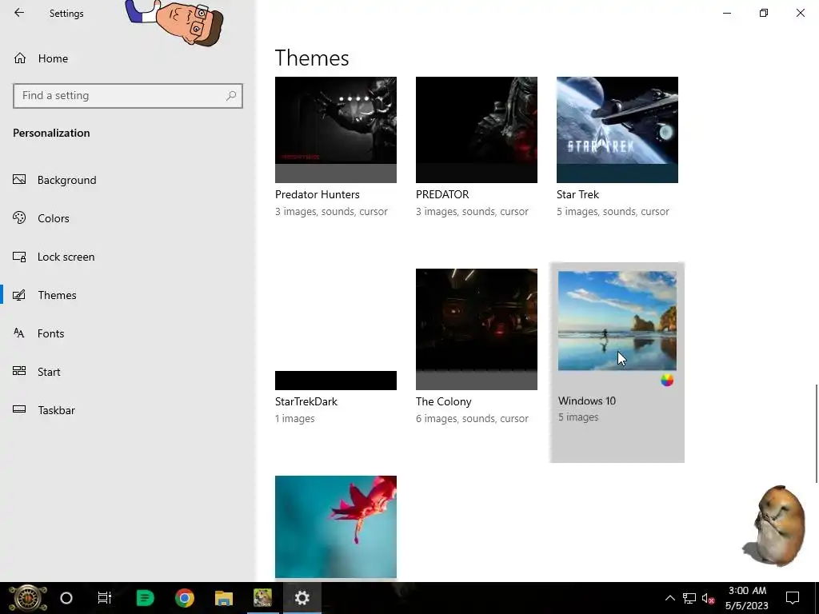Open the Action Center notifications icon
The image size is (819, 614).
coord(793,598)
